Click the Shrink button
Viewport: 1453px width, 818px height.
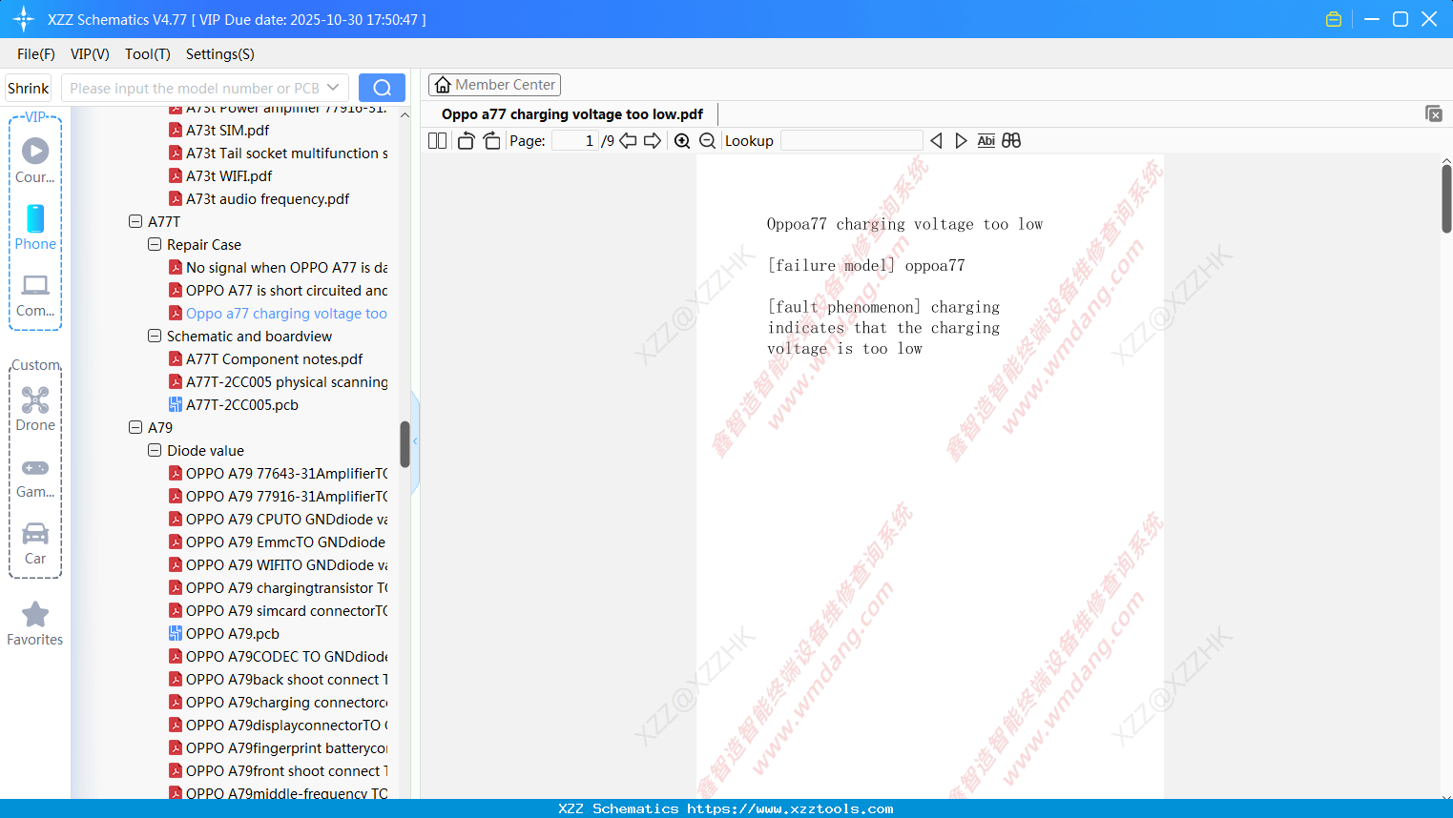29,88
